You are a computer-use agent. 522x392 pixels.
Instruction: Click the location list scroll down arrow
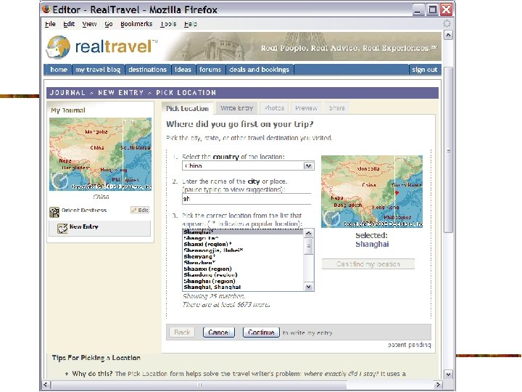coord(309,287)
